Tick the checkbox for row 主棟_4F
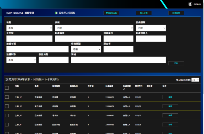The width and height of the screenshot is (204, 134). pos(7,125)
